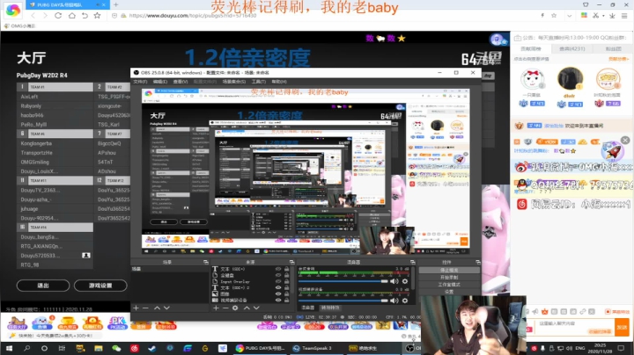634x355 pixels.
Task: Remove selected source with minus icon
Action: 225,308
